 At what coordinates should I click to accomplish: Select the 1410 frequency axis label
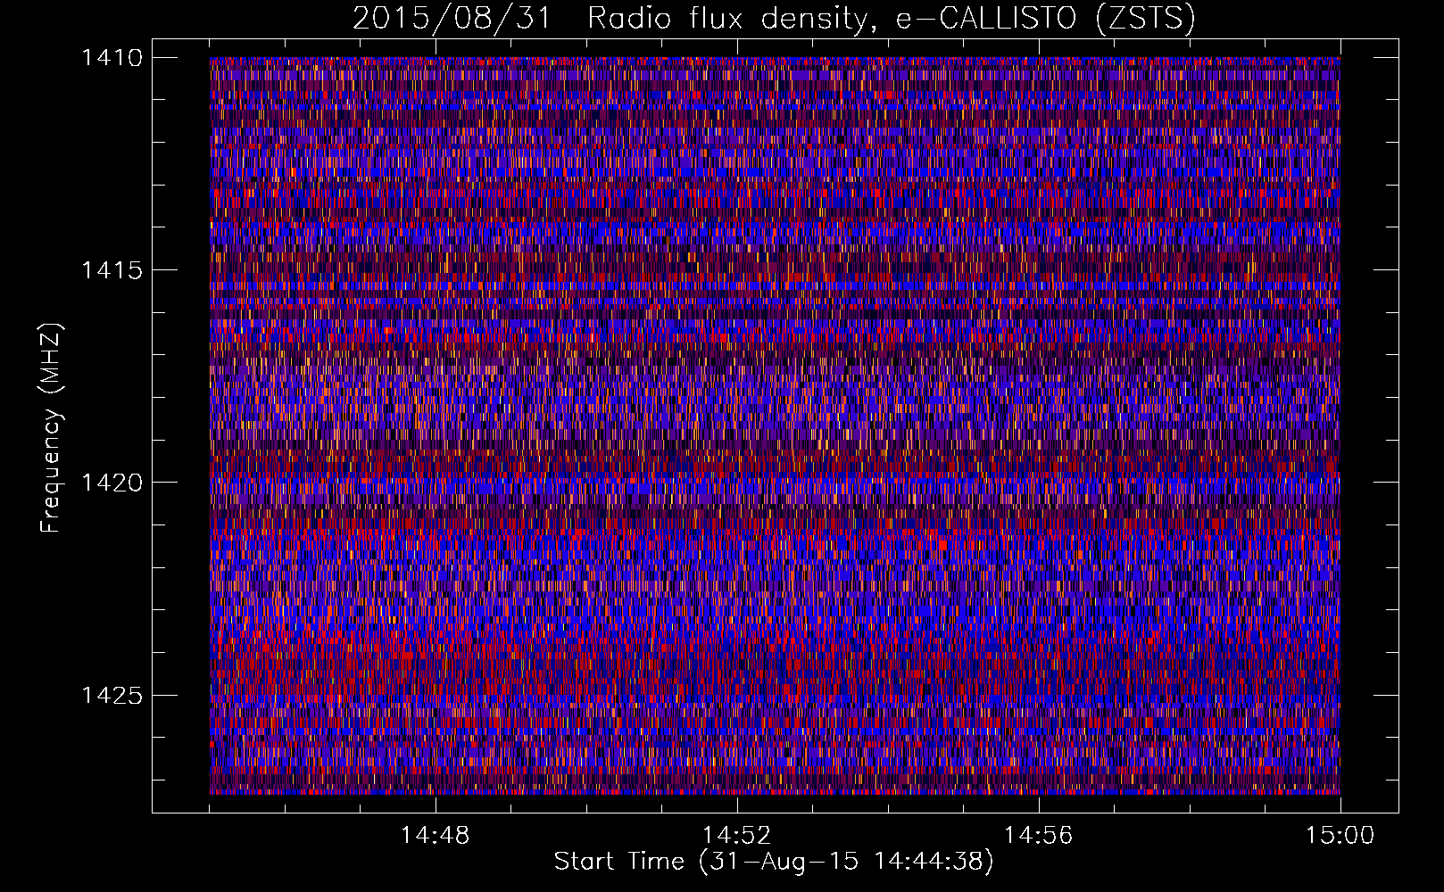point(112,58)
